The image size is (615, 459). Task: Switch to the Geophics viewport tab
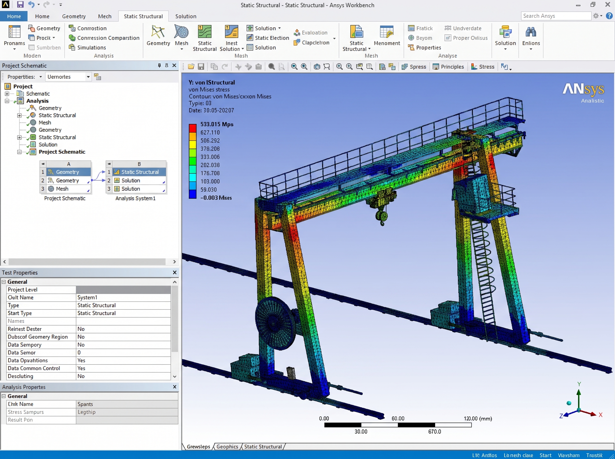coord(227,446)
